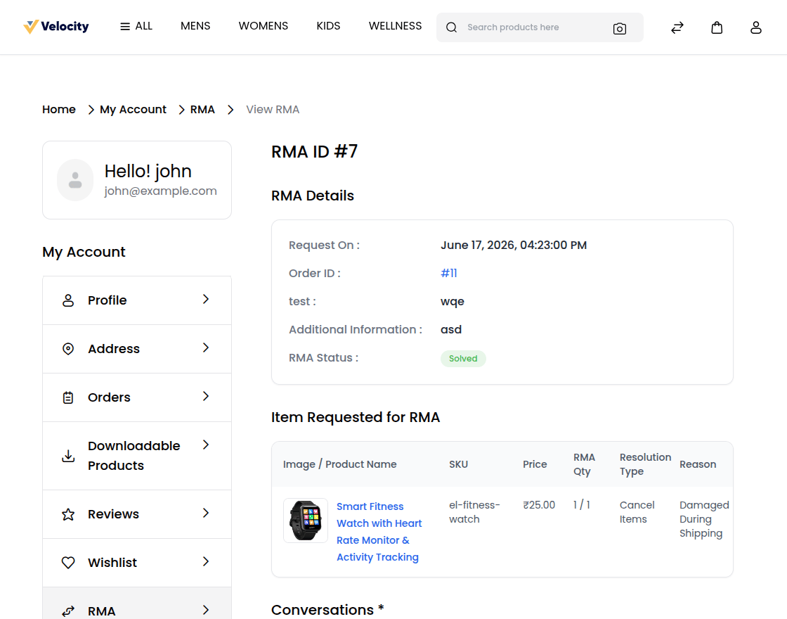The image size is (787, 619).
Task: Click the Solved status badge
Action: 463,359
